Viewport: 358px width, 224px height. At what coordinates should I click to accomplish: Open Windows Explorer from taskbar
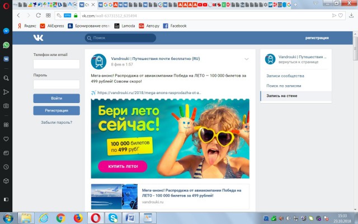click(x=26, y=218)
